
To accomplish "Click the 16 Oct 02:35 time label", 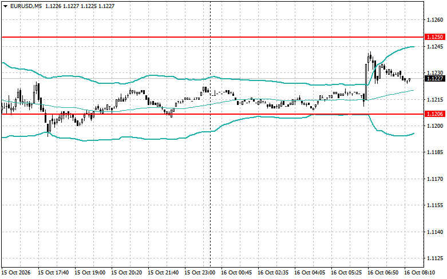I will point(273,273).
